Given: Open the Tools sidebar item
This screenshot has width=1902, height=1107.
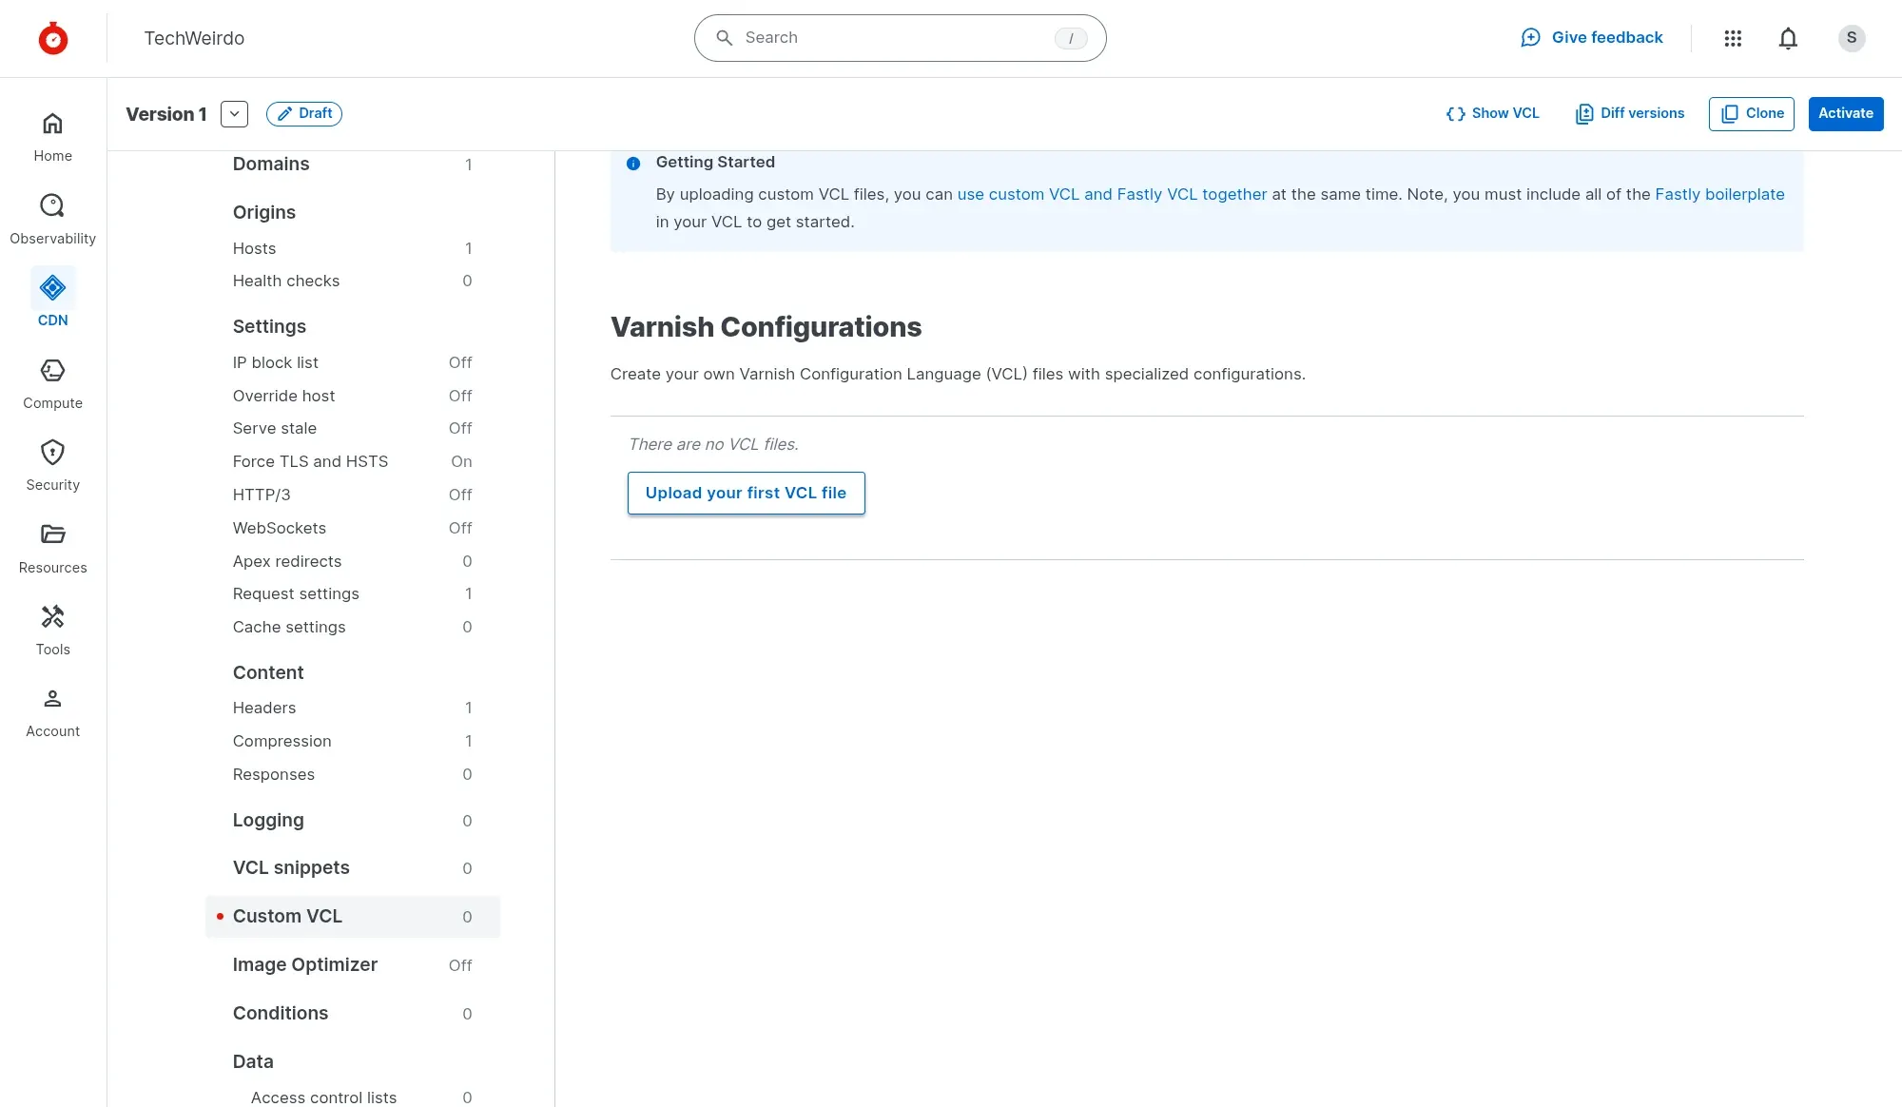Looking at the screenshot, I should pyautogui.click(x=52, y=631).
